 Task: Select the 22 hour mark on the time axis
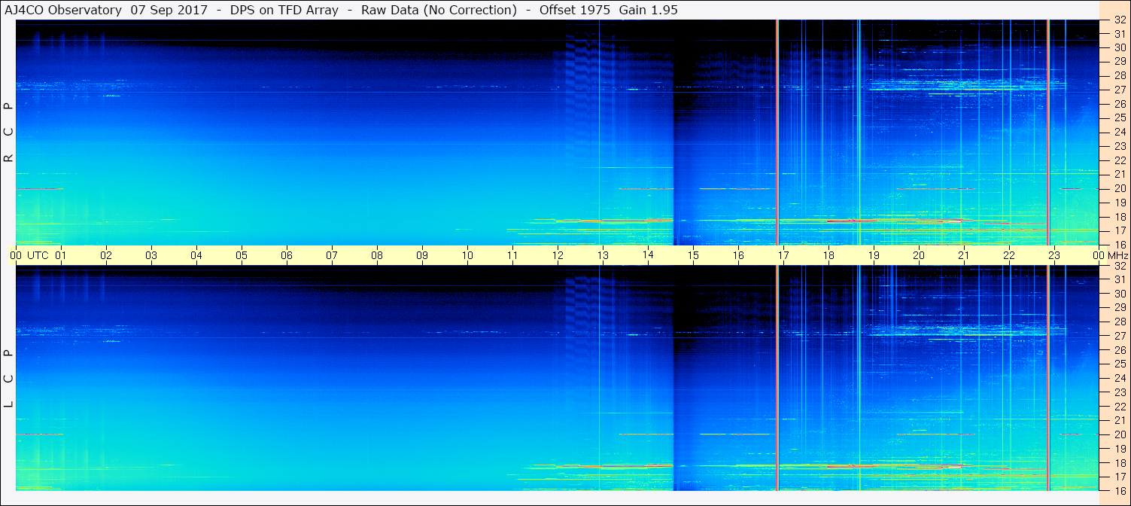[x=1009, y=256]
